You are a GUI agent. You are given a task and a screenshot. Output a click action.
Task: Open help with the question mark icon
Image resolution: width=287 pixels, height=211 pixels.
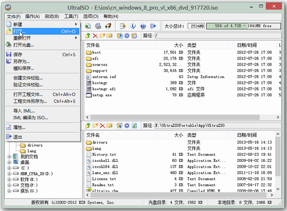(x=143, y=26)
